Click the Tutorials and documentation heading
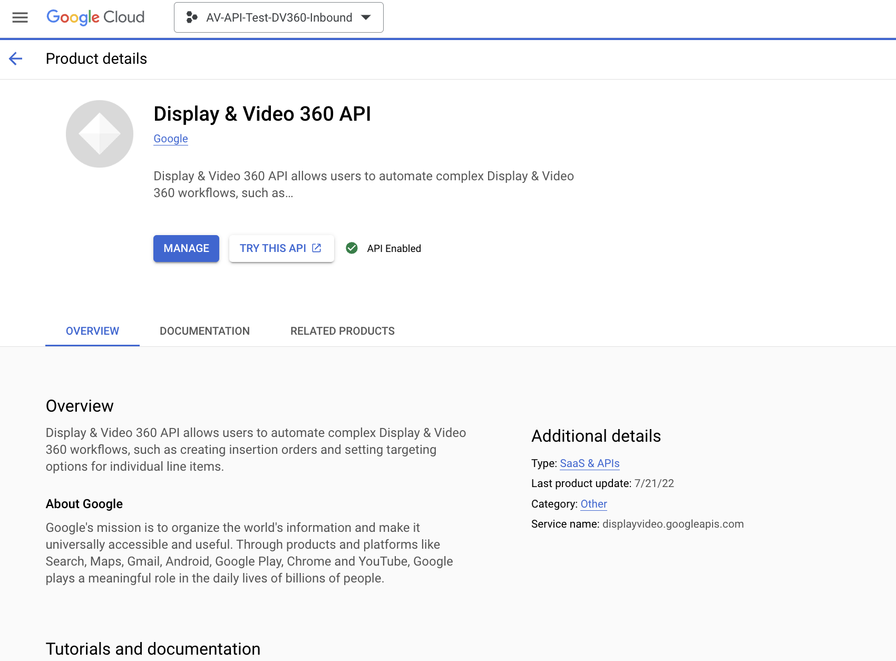This screenshot has height=661, width=896. pos(153,649)
